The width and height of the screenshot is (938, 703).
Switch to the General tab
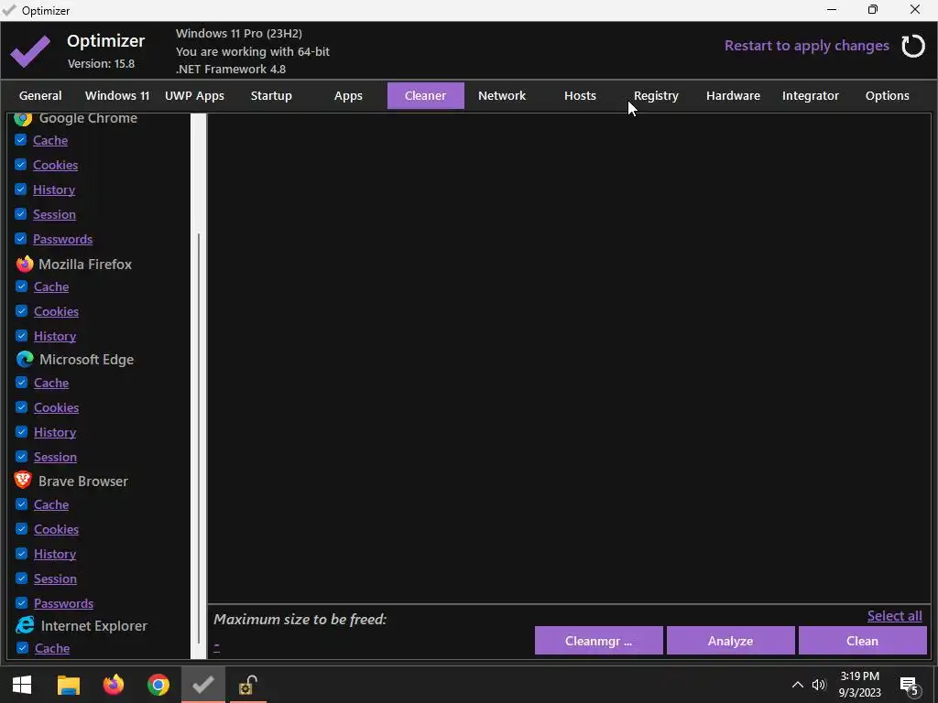[x=40, y=95]
